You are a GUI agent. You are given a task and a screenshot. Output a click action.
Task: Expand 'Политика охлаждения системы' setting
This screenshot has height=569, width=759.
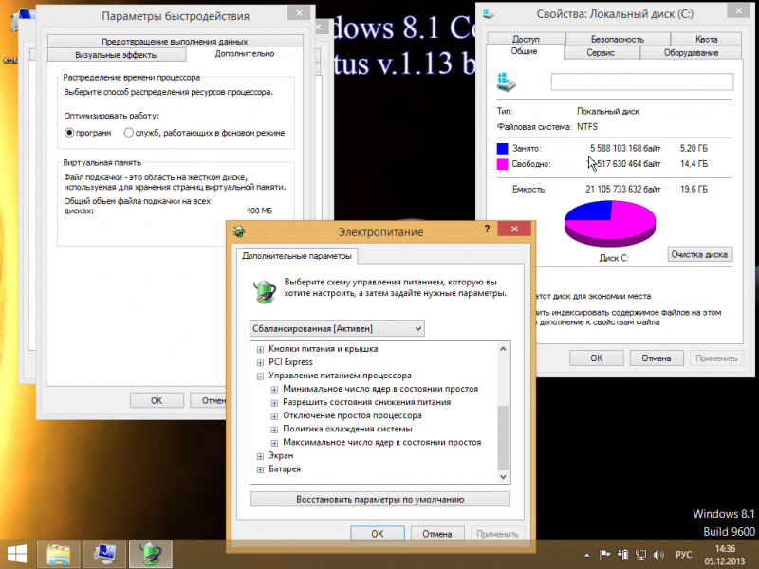tap(274, 430)
